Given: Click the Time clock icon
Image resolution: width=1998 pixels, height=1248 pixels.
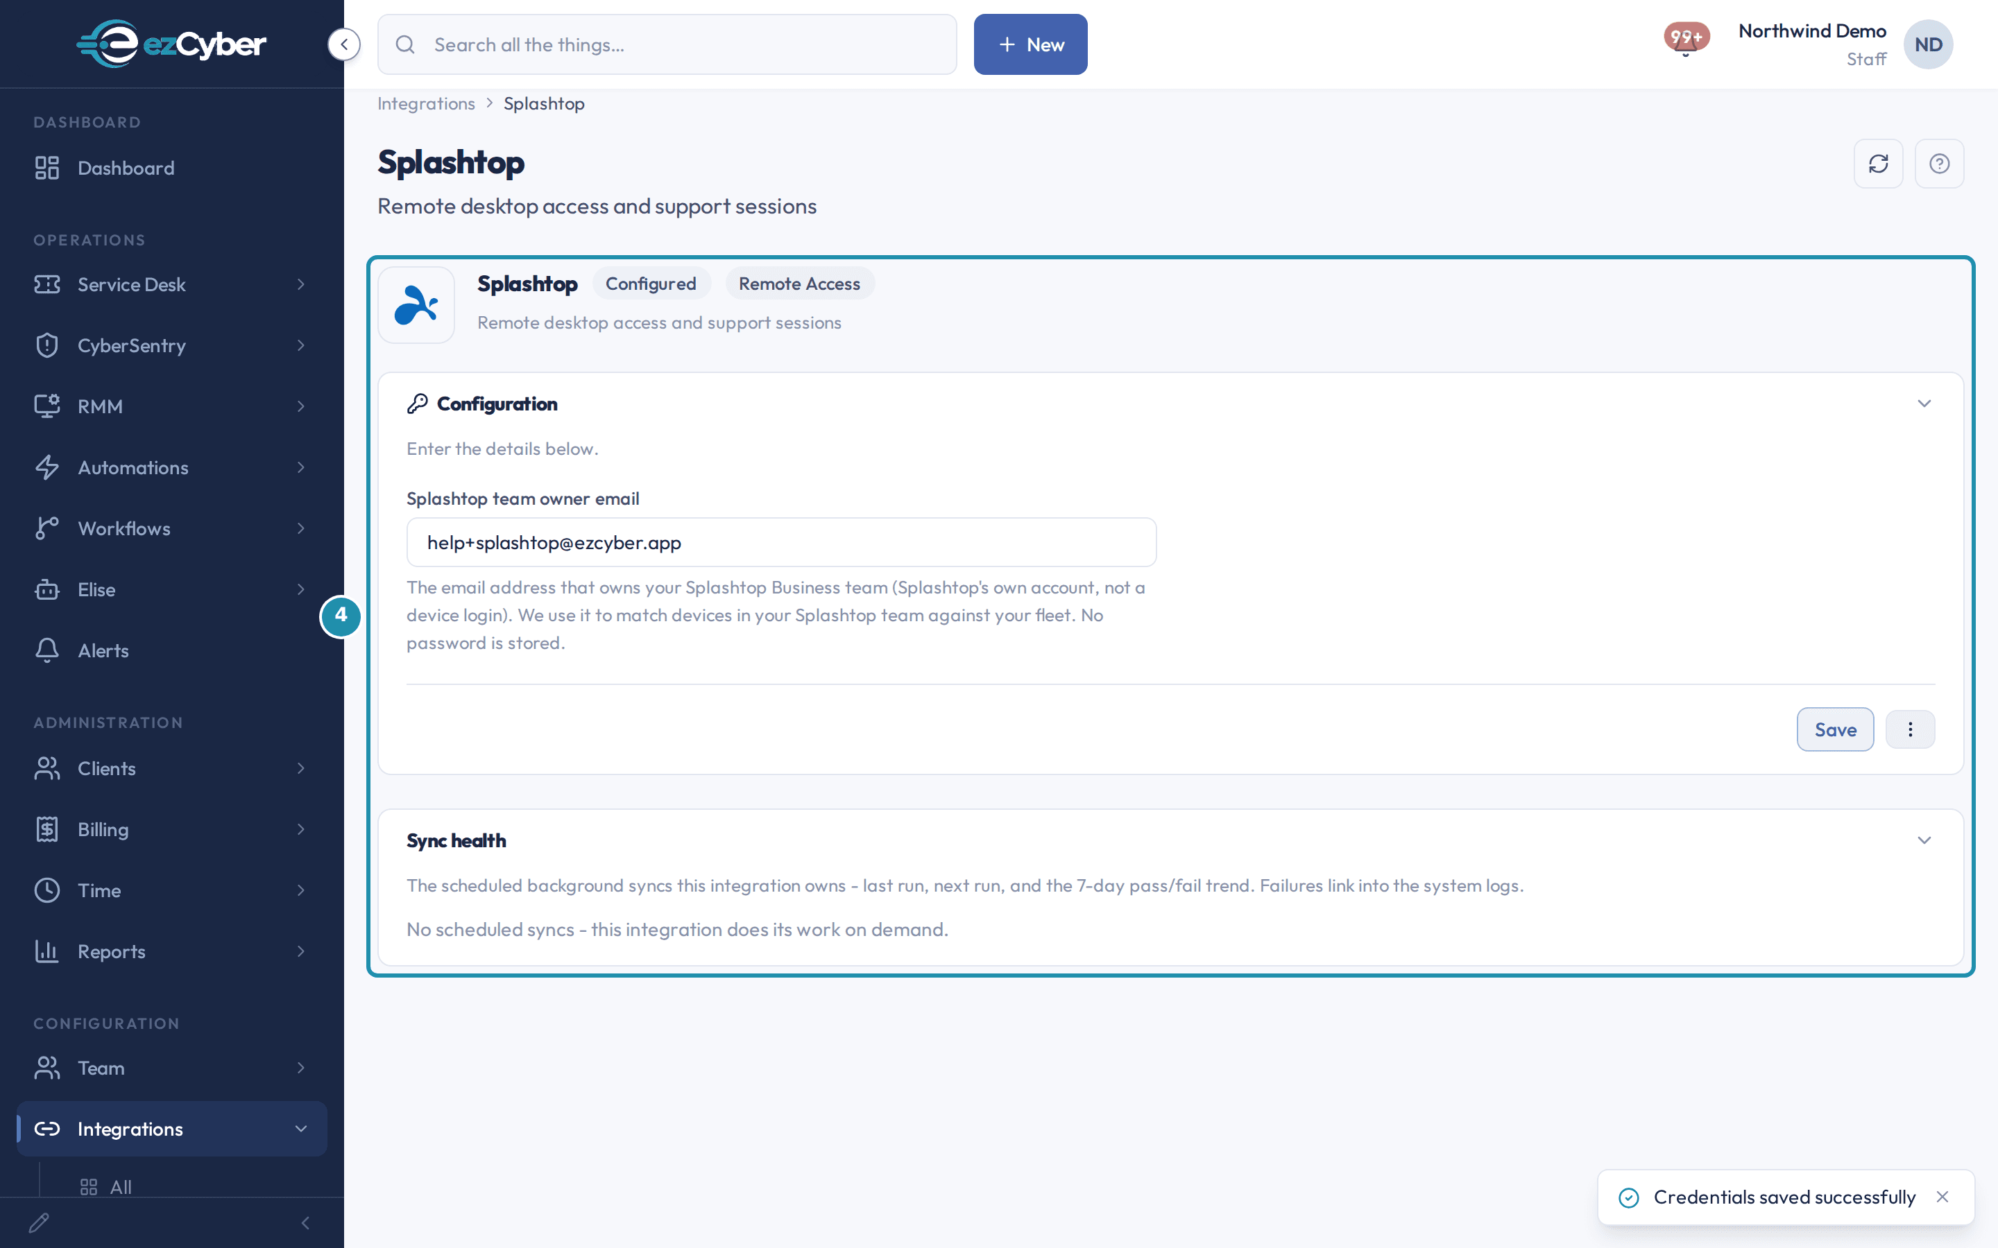Looking at the screenshot, I should click(47, 891).
